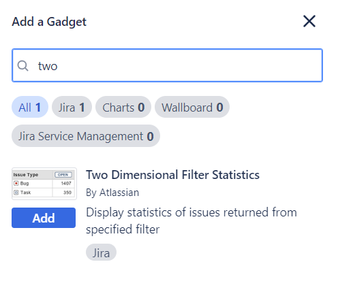Focus the gadget search field containing 'two'
Image resolution: width=338 pixels, height=294 pixels.
[167, 65]
